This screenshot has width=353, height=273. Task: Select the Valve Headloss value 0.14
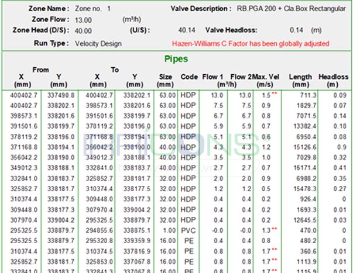(296, 30)
